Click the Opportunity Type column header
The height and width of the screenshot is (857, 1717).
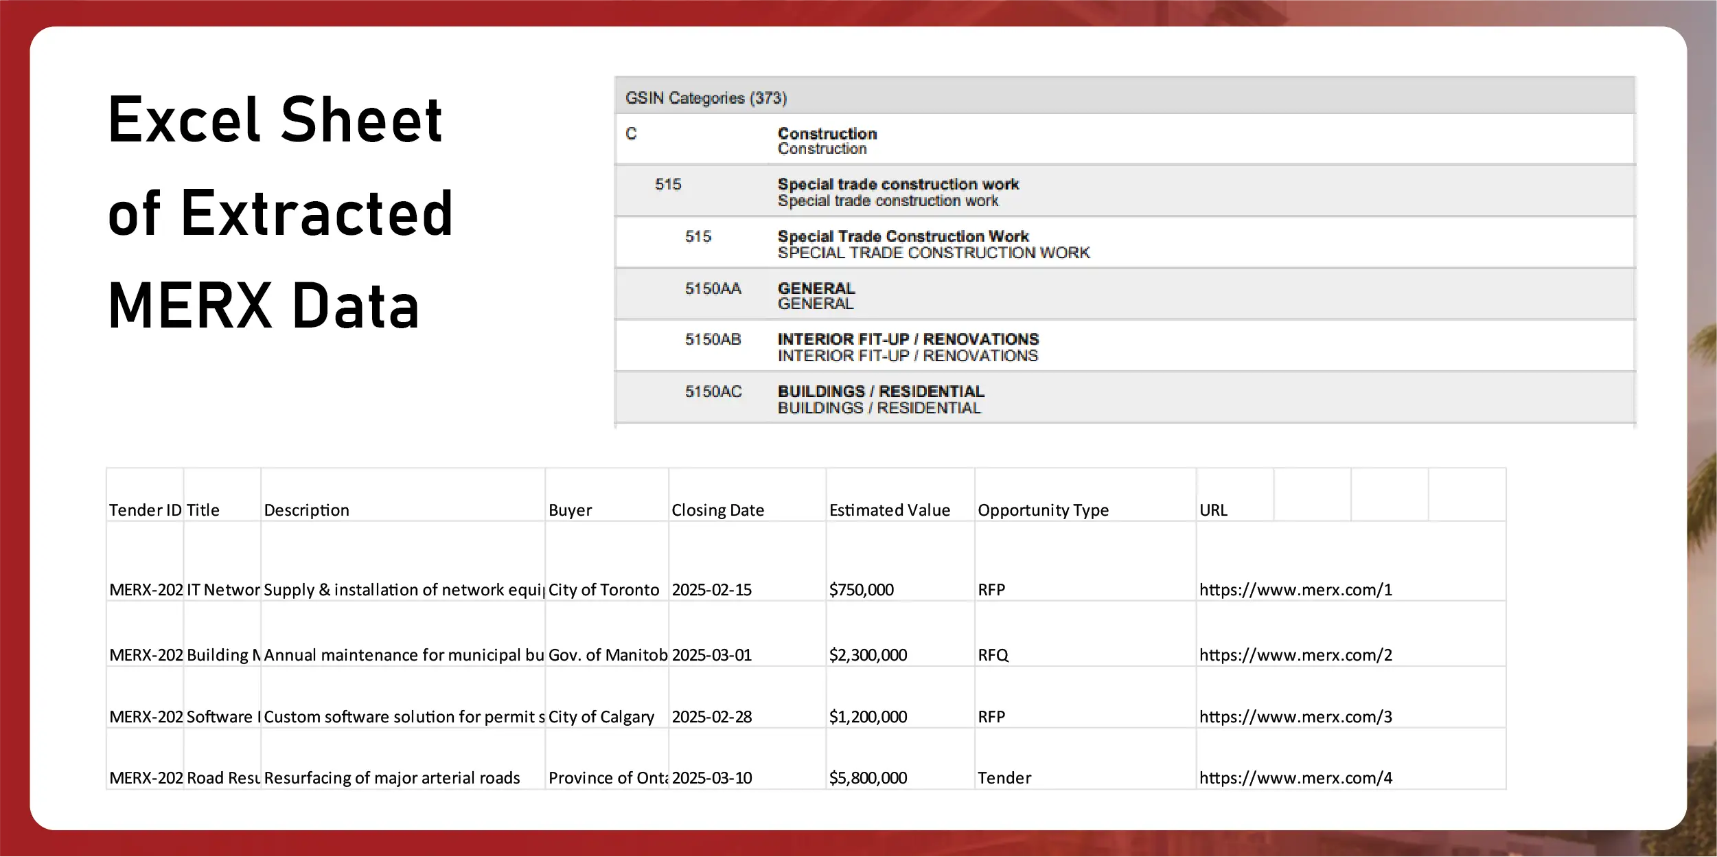1043,510
